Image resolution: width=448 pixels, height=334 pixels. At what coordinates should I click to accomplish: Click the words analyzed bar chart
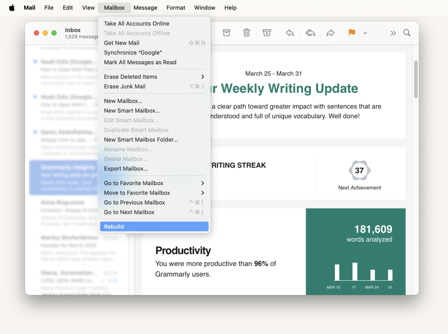[363, 272]
